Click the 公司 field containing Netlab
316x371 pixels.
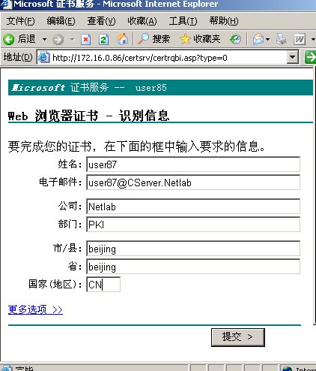[x=193, y=207]
